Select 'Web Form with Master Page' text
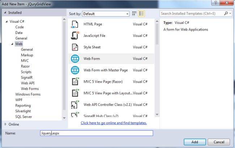 (106, 70)
